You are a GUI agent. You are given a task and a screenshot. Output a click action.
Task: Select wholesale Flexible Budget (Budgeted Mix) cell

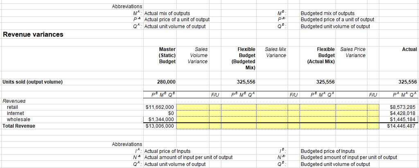(x=239, y=119)
